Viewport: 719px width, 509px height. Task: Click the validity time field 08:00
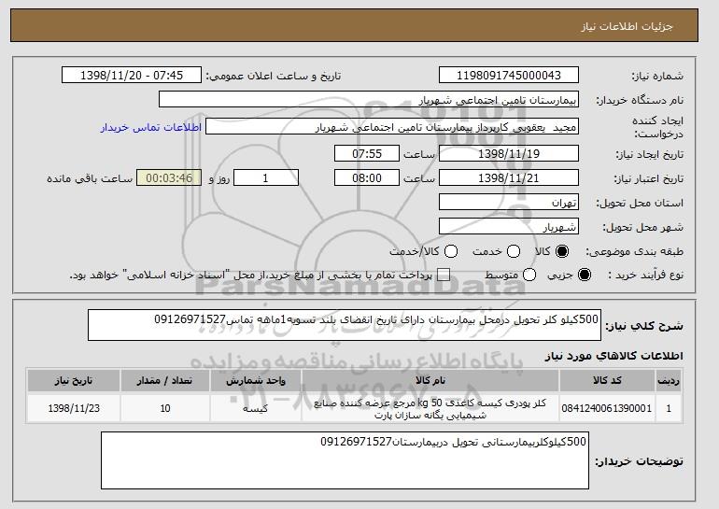[367, 178]
